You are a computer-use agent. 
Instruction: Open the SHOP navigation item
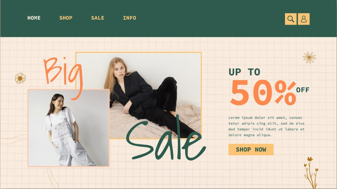click(x=66, y=18)
